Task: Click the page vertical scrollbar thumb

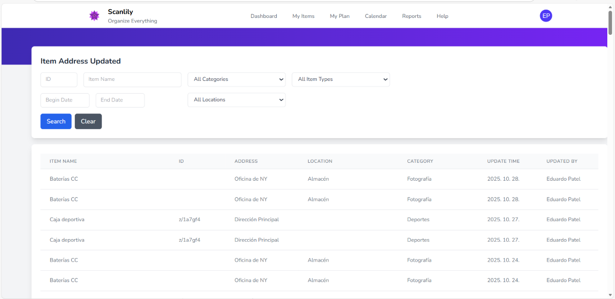Action: coord(610,23)
